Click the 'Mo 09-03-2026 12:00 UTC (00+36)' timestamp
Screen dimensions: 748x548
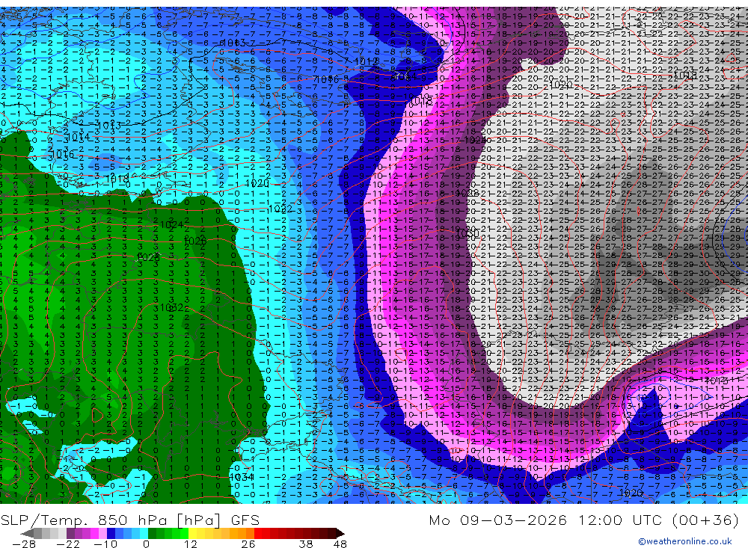pyautogui.click(x=584, y=520)
